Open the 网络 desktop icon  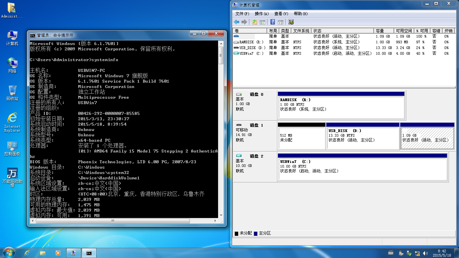point(12,66)
